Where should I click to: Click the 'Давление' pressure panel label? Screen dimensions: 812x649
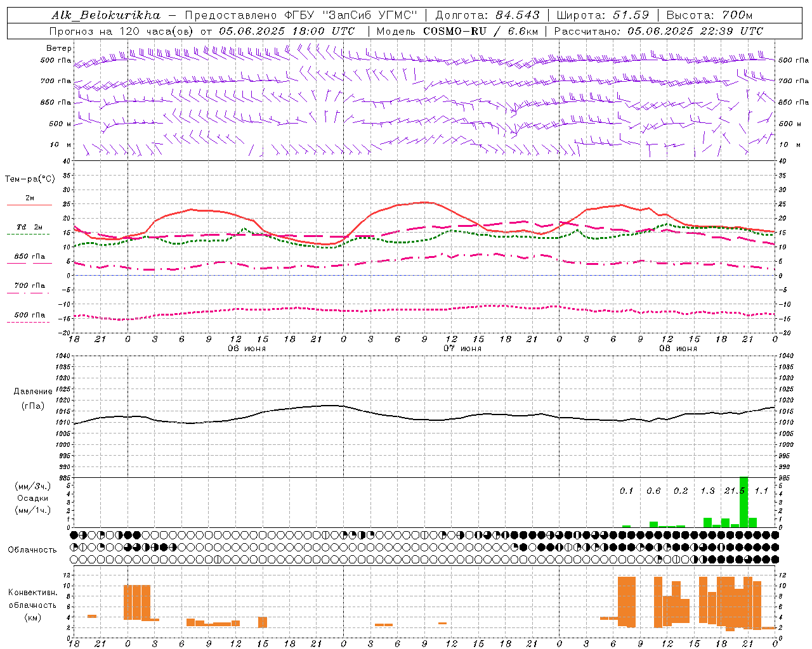coord(33,392)
